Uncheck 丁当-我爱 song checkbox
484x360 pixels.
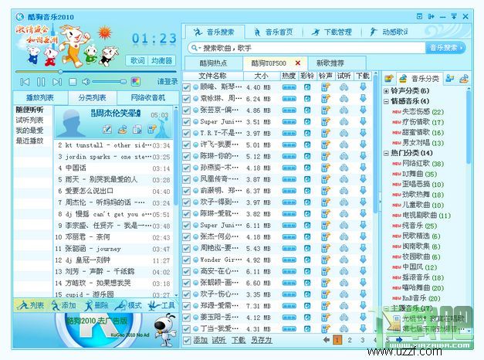[186, 329]
